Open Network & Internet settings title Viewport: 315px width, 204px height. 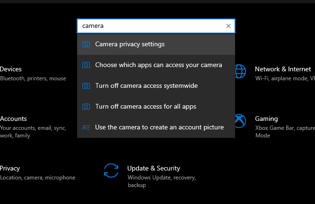pos(283,69)
